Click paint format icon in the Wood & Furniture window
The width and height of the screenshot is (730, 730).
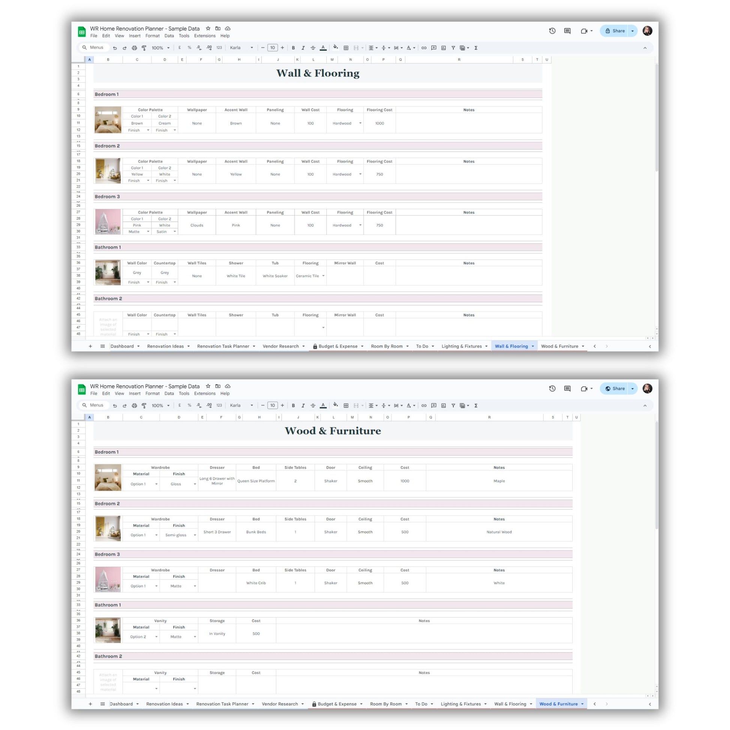pos(144,406)
